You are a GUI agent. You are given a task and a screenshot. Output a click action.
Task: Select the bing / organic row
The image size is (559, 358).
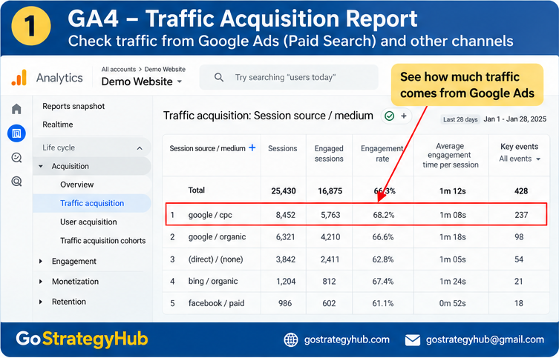coord(356,282)
